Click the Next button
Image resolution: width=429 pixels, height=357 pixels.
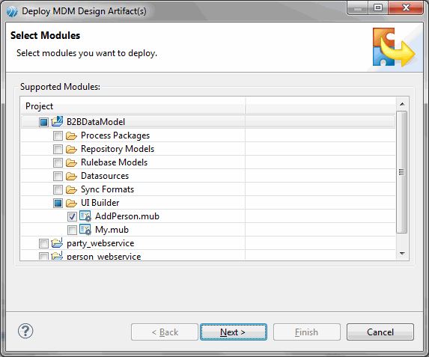pyautogui.click(x=234, y=332)
